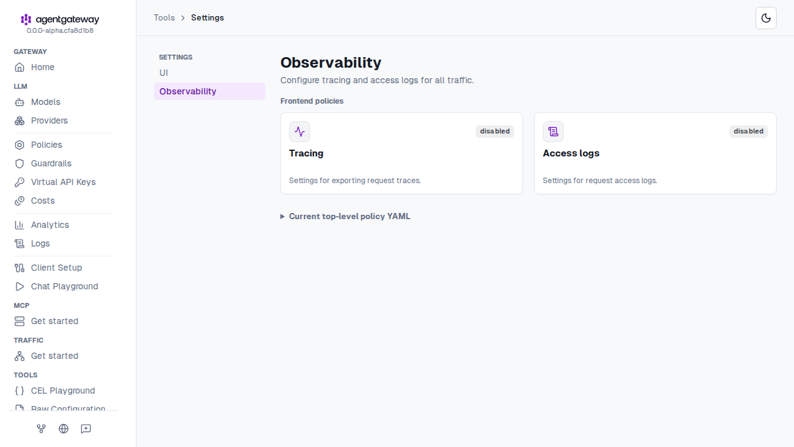Click the globe icon in sidebar footer
794x447 pixels.
[x=64, y=428]
